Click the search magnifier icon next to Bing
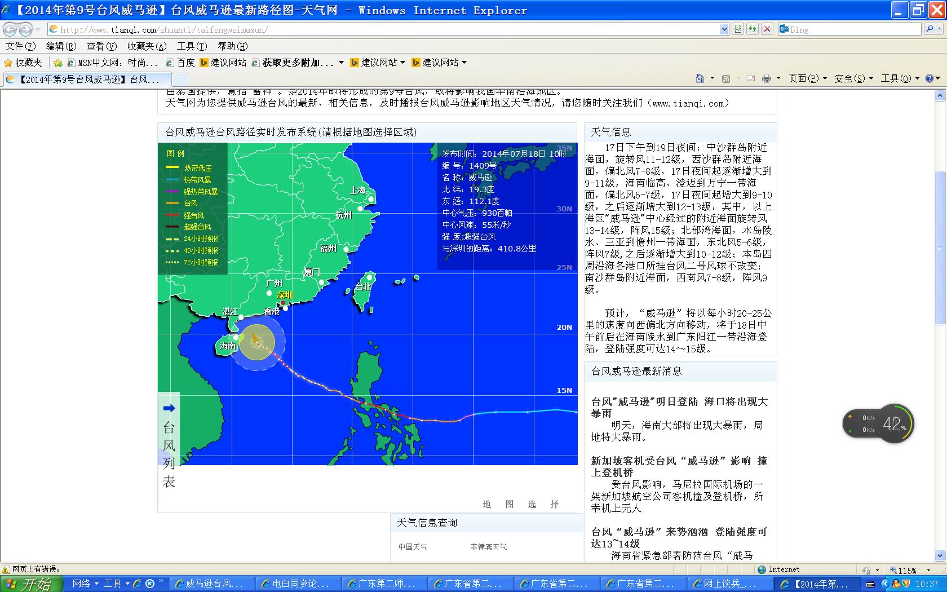Viewport: 947px width, 592px height. [930, 29]
